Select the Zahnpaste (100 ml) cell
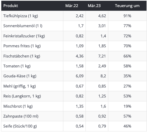This screenshot has width=147, height=133. coord(21,116)
